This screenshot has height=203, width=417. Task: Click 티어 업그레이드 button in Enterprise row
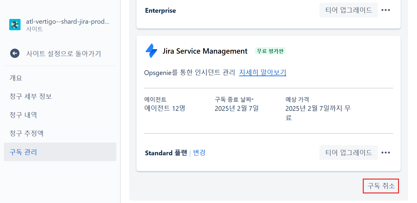349,10
